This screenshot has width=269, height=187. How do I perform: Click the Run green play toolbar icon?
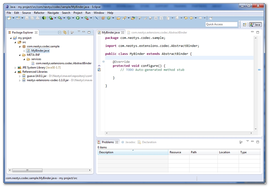[78, 18]
